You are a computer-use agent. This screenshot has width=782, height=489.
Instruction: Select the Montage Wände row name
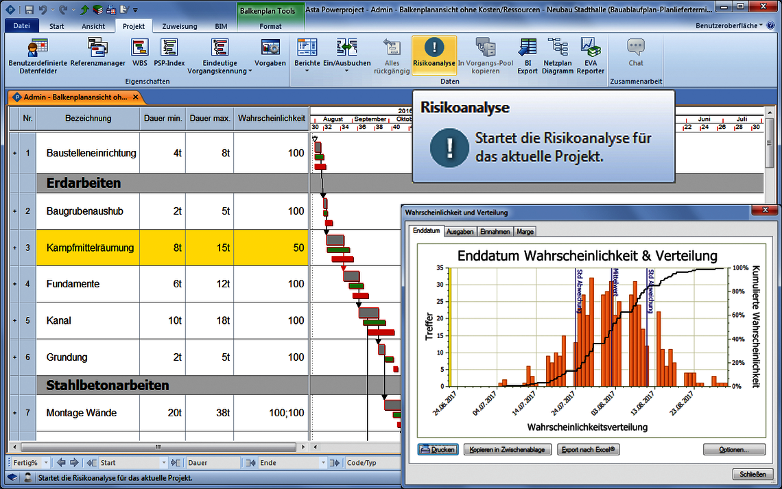coord(82,413)
